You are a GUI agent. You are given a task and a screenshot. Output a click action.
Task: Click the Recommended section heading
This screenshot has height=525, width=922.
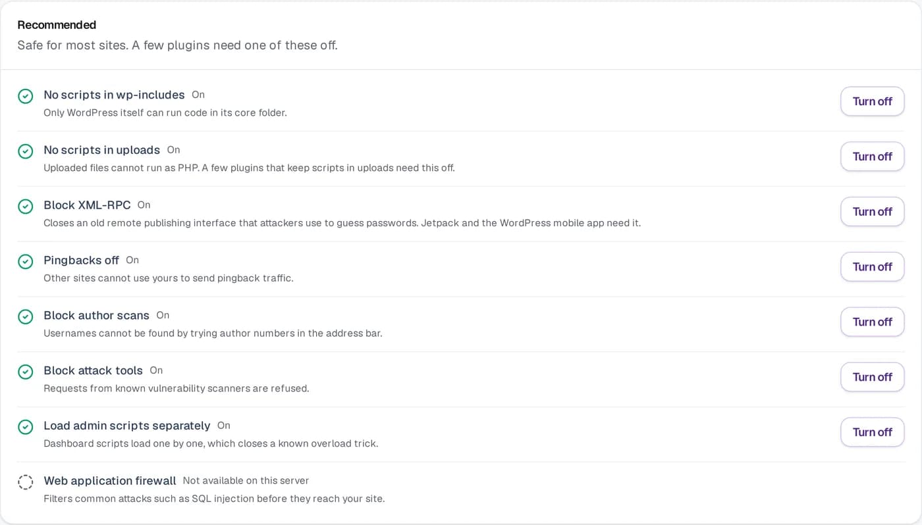[57, 25]
